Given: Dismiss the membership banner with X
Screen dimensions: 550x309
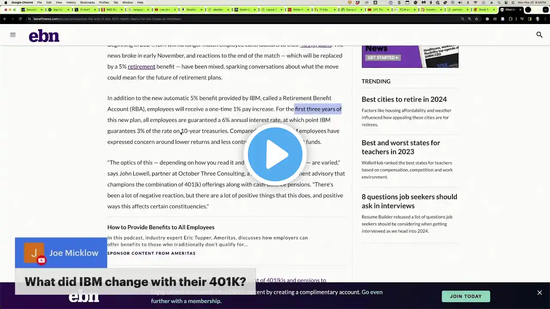Looking at the screenshot, I should click(539, 293).
